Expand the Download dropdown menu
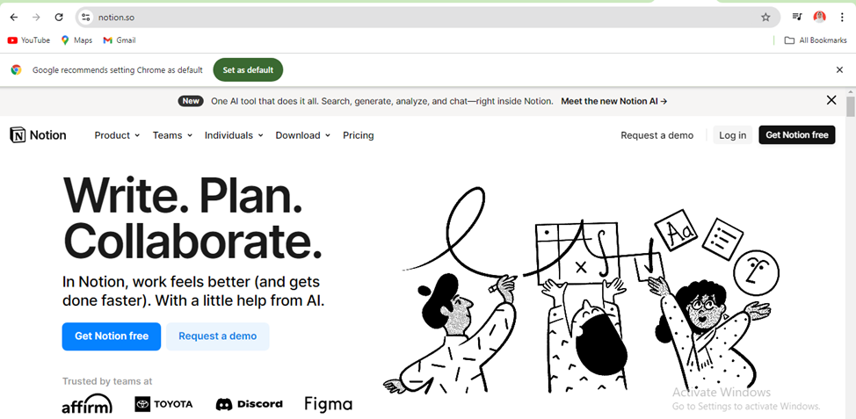The height and width of the screenshot is (419, 856). click(302, 135)
